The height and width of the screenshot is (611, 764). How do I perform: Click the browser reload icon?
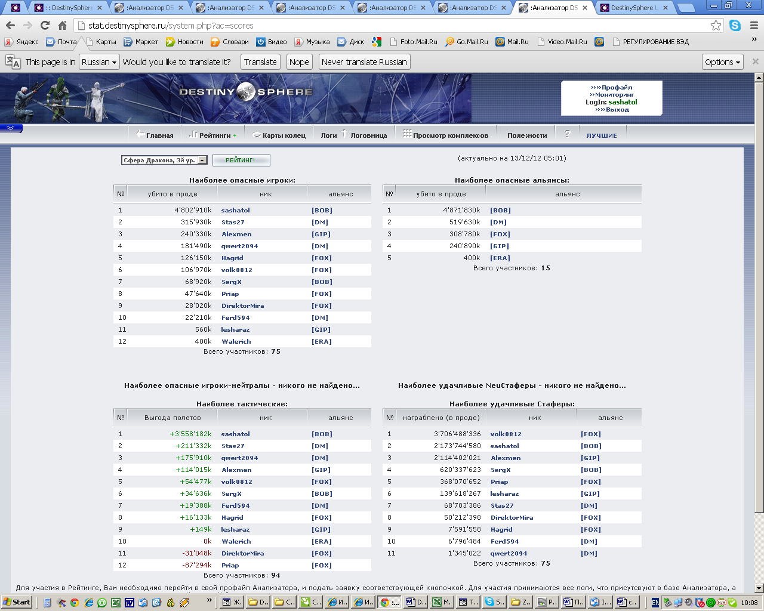click(45, 26)
